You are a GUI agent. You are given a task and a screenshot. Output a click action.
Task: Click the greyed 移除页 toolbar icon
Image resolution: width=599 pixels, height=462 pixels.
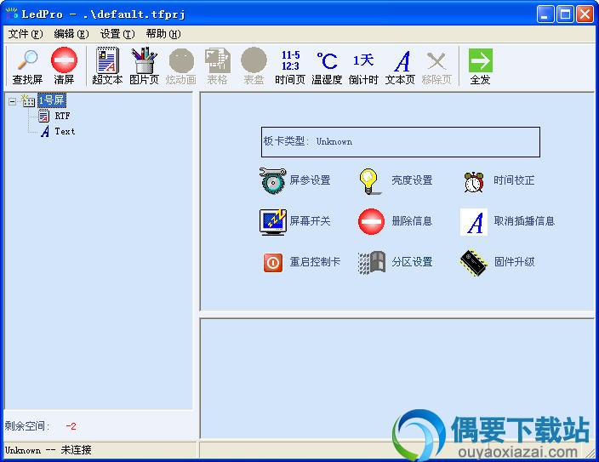pyautogui.click(x=436, y=60)
